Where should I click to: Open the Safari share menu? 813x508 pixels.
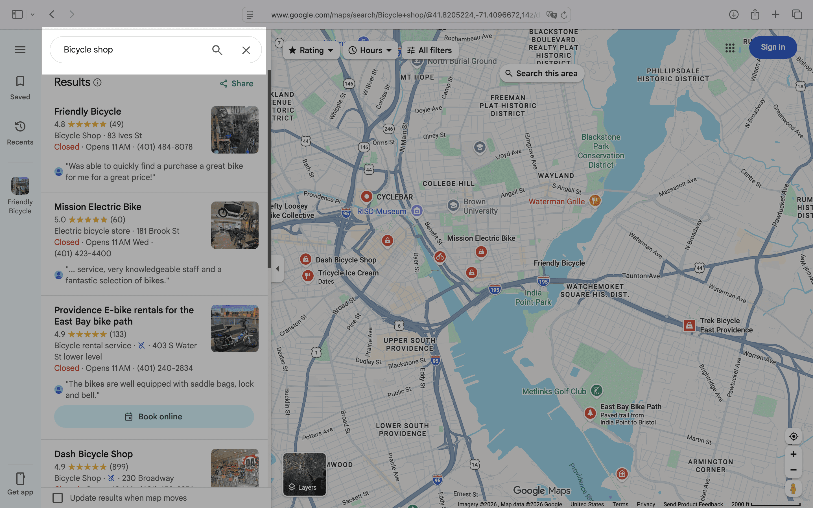click(755, 14)
